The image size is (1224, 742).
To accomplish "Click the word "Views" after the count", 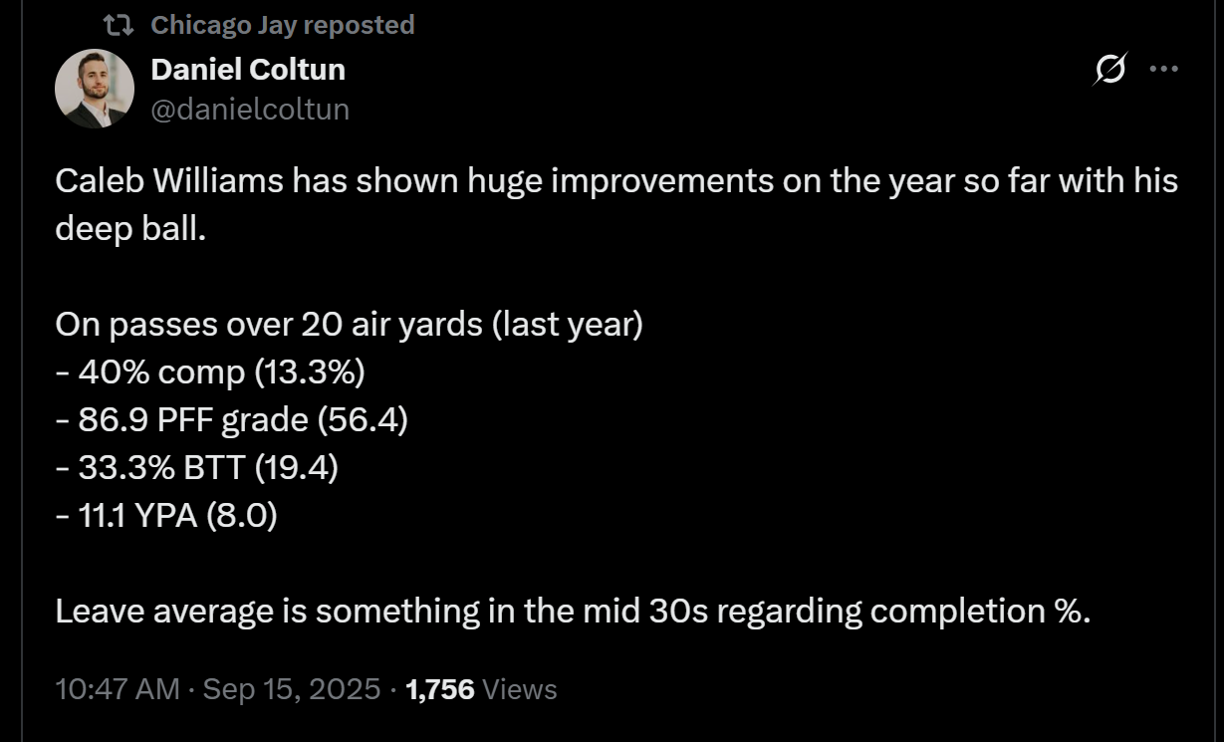I will pos(519,688).
